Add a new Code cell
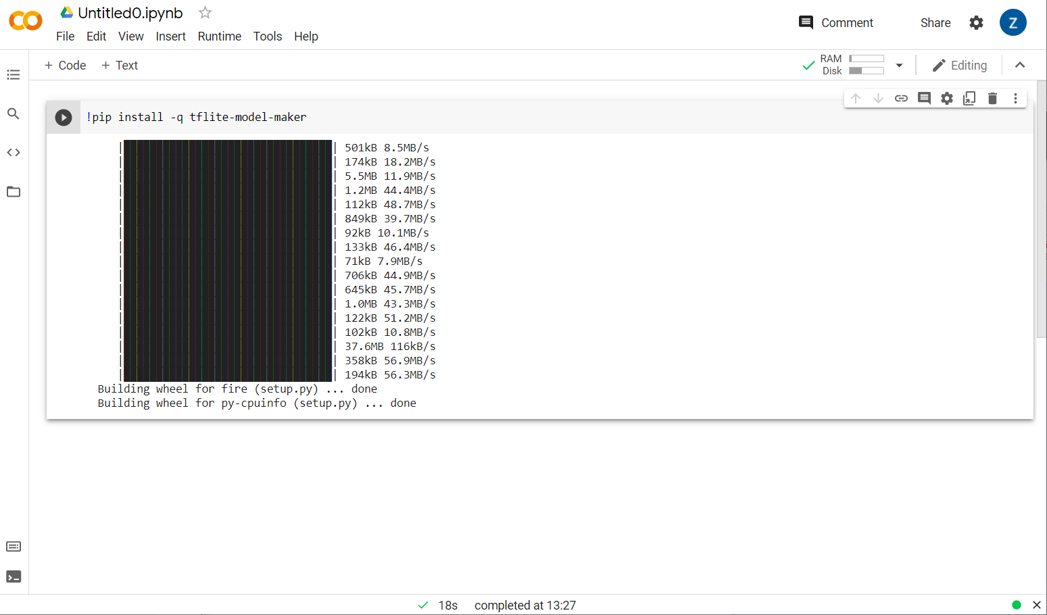 click(x=66, y=66)
